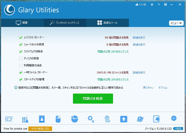Click the info icon beside the hint text
The image size is (186, 133).
pos(16,88)
